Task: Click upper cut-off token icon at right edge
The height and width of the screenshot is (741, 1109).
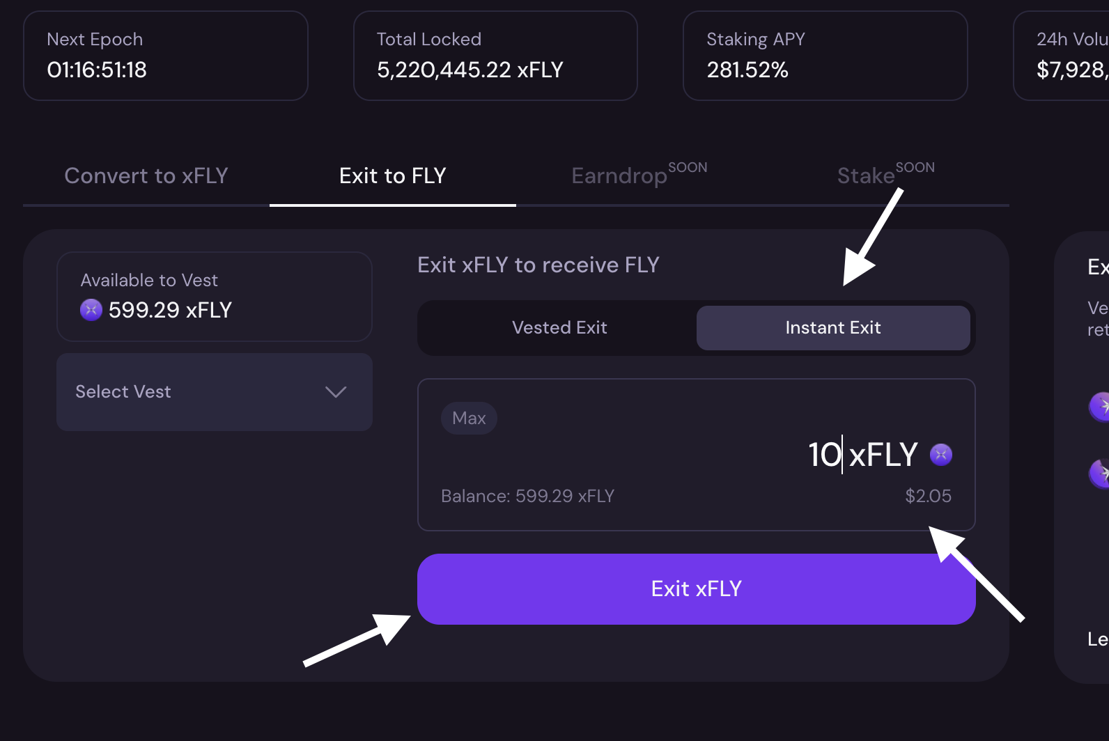Action: click(1099, 407)
